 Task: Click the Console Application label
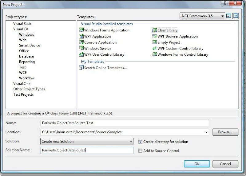[x=101, y=42]
